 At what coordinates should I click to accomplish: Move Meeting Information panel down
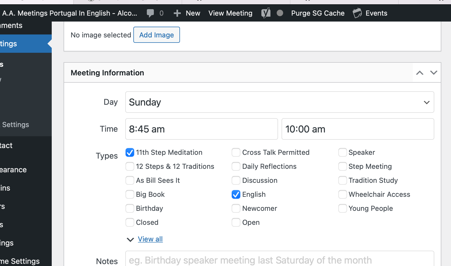(x=433, y=73)
